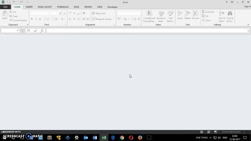Open Sort & Filter menu
The width and height of the screenshot is (251, 141).
click(x=222, y=16)
